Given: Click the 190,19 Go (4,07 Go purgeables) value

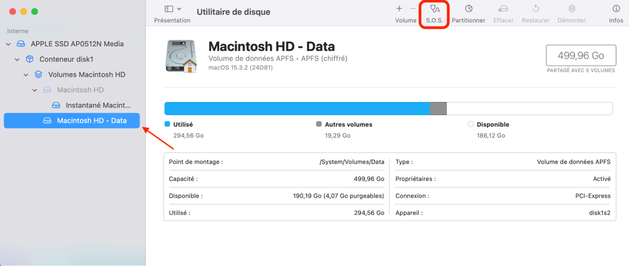Looking at the screenshot, I should click(338, 196).
